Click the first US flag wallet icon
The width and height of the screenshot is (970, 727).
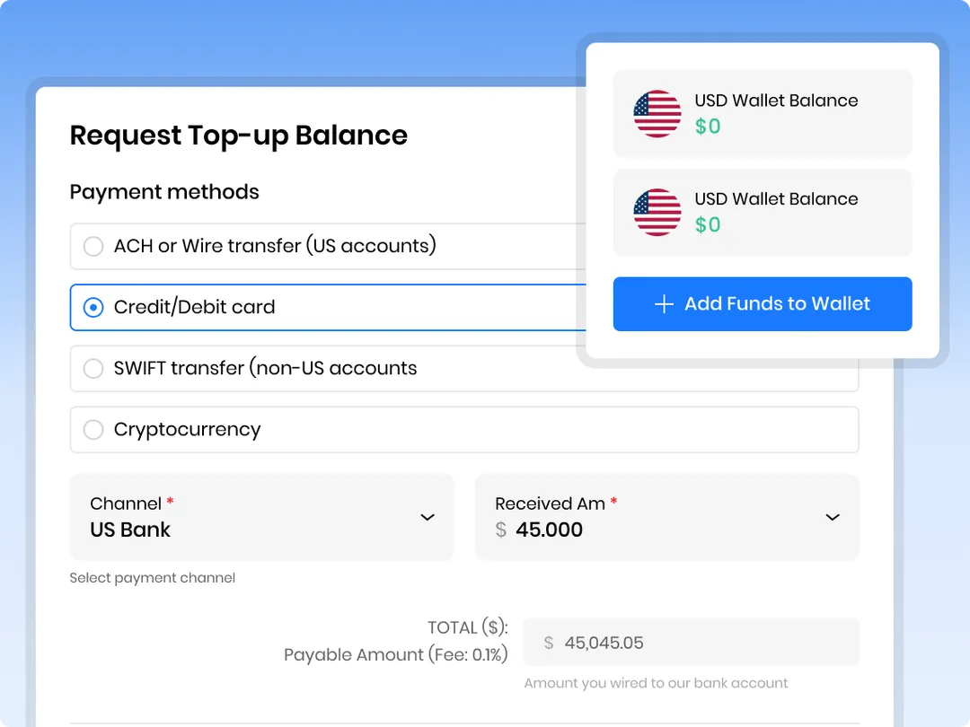pyautogui.click(x=657, y=114)
